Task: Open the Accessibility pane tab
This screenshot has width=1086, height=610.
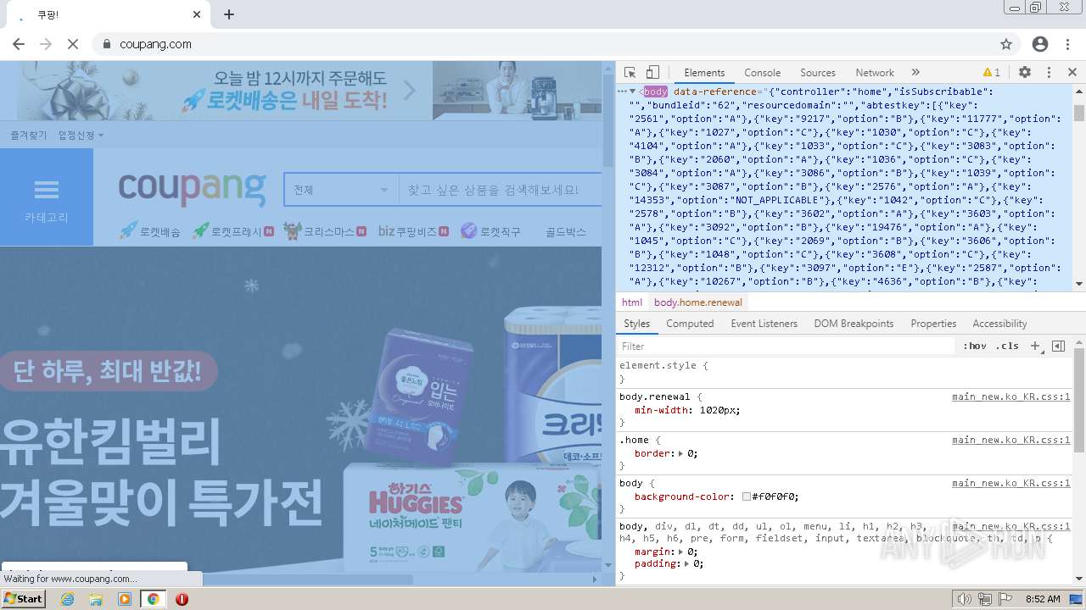Action: [999, 324]
